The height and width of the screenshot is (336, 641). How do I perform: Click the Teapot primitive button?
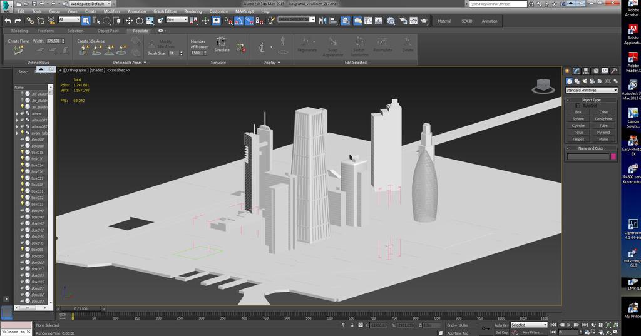pos(578,139)
